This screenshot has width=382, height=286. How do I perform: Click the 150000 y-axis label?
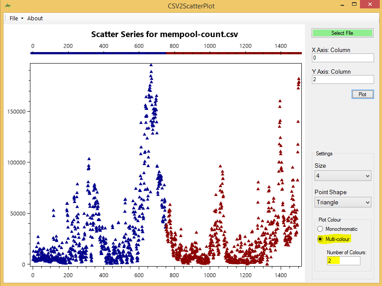point(16,112)
